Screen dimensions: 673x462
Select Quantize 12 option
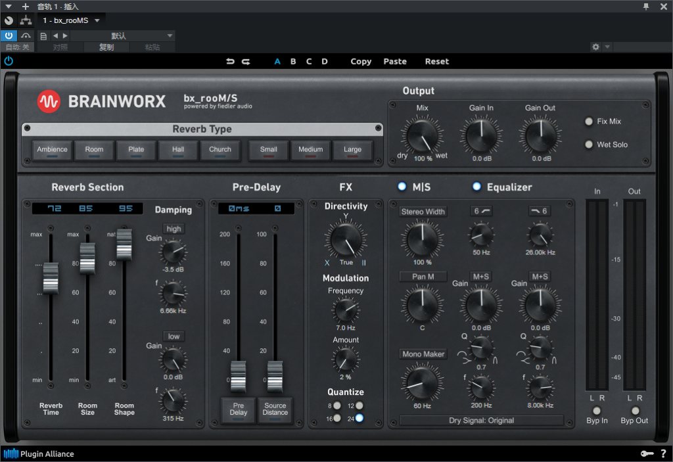pyautogui.click(x=360, y=405)
